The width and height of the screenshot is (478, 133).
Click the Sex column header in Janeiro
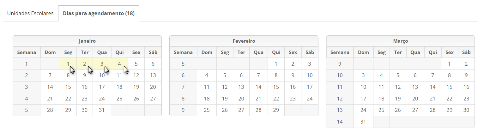[136, 52]
